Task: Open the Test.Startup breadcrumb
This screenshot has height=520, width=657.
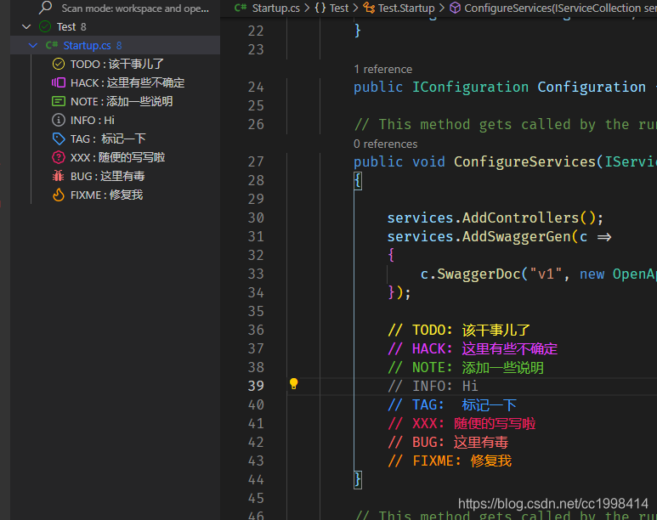Action: point(406,8)
